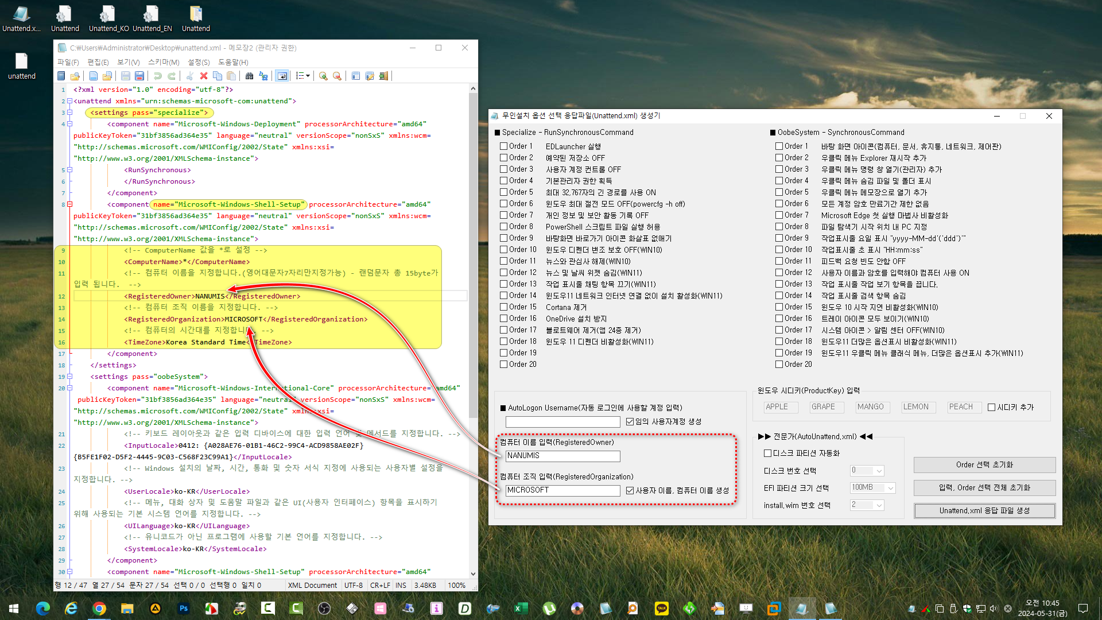
Task: Click the Zoom In magnifier icon
Action: 323,76
